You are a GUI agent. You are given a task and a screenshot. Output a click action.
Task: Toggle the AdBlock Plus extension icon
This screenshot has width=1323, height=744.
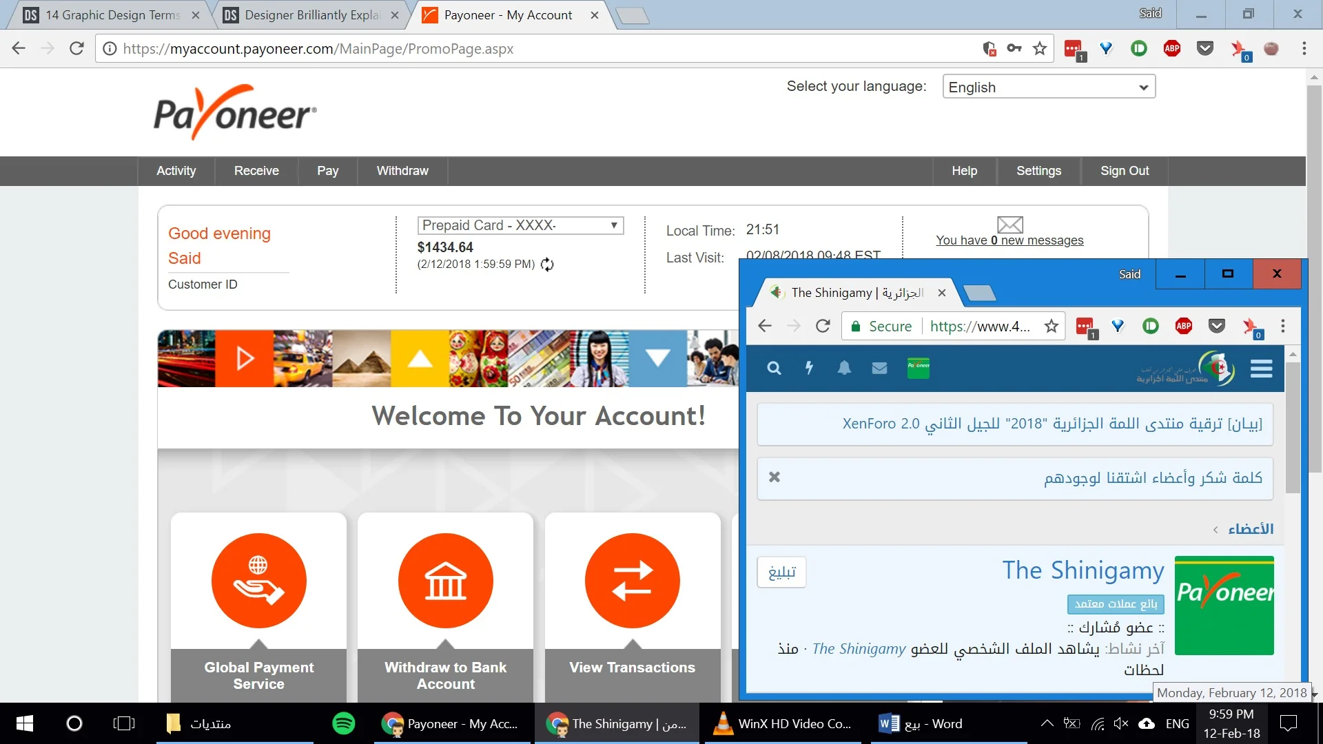(1171, 49)
